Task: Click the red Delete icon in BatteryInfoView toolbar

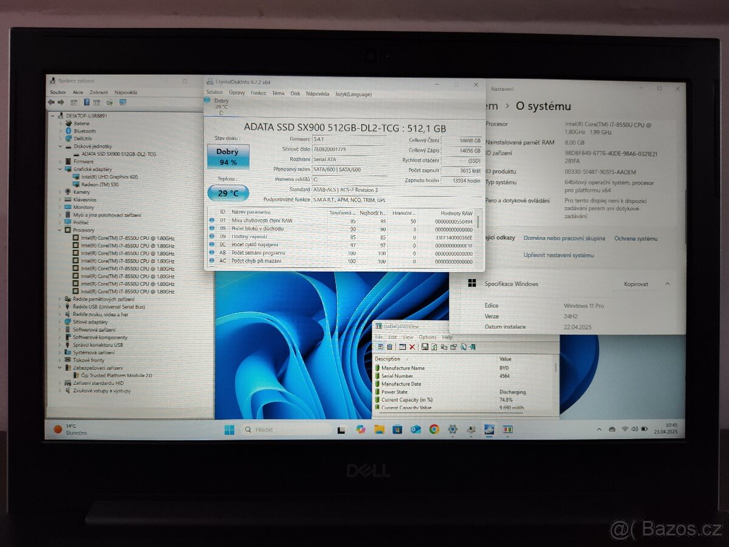Action: pyautogui.click(x=412, y=347)
